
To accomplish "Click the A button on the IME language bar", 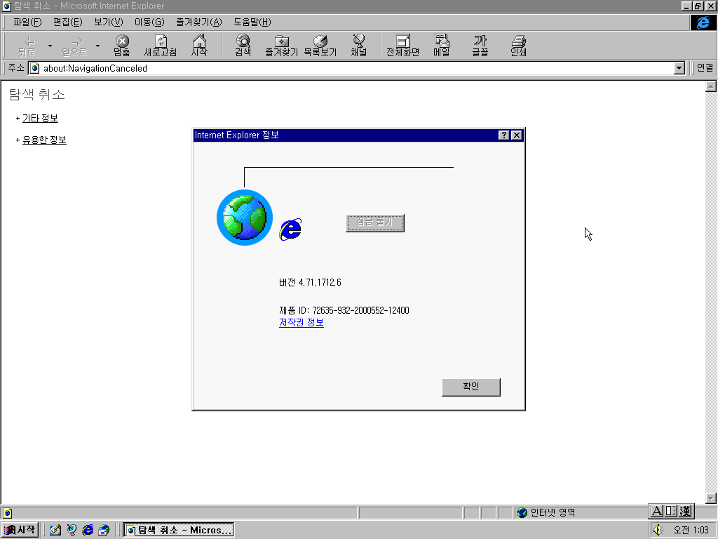I will (656, 511).
